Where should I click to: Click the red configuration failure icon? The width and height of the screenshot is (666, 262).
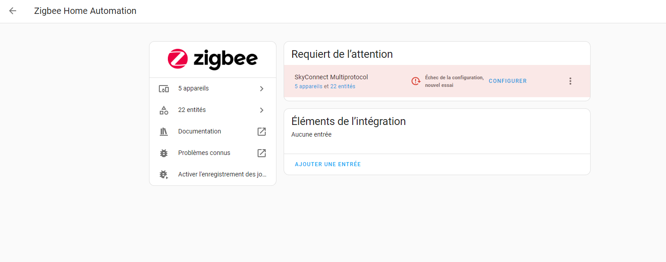click(x=416, y=81)
